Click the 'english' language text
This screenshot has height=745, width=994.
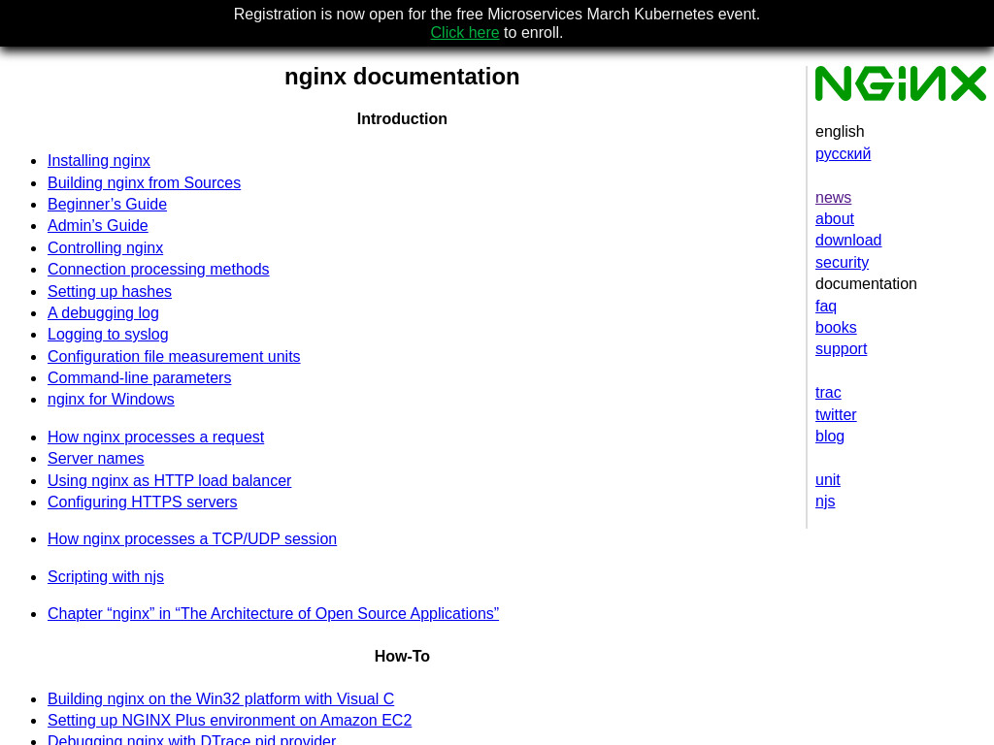(x=840, y=132)
